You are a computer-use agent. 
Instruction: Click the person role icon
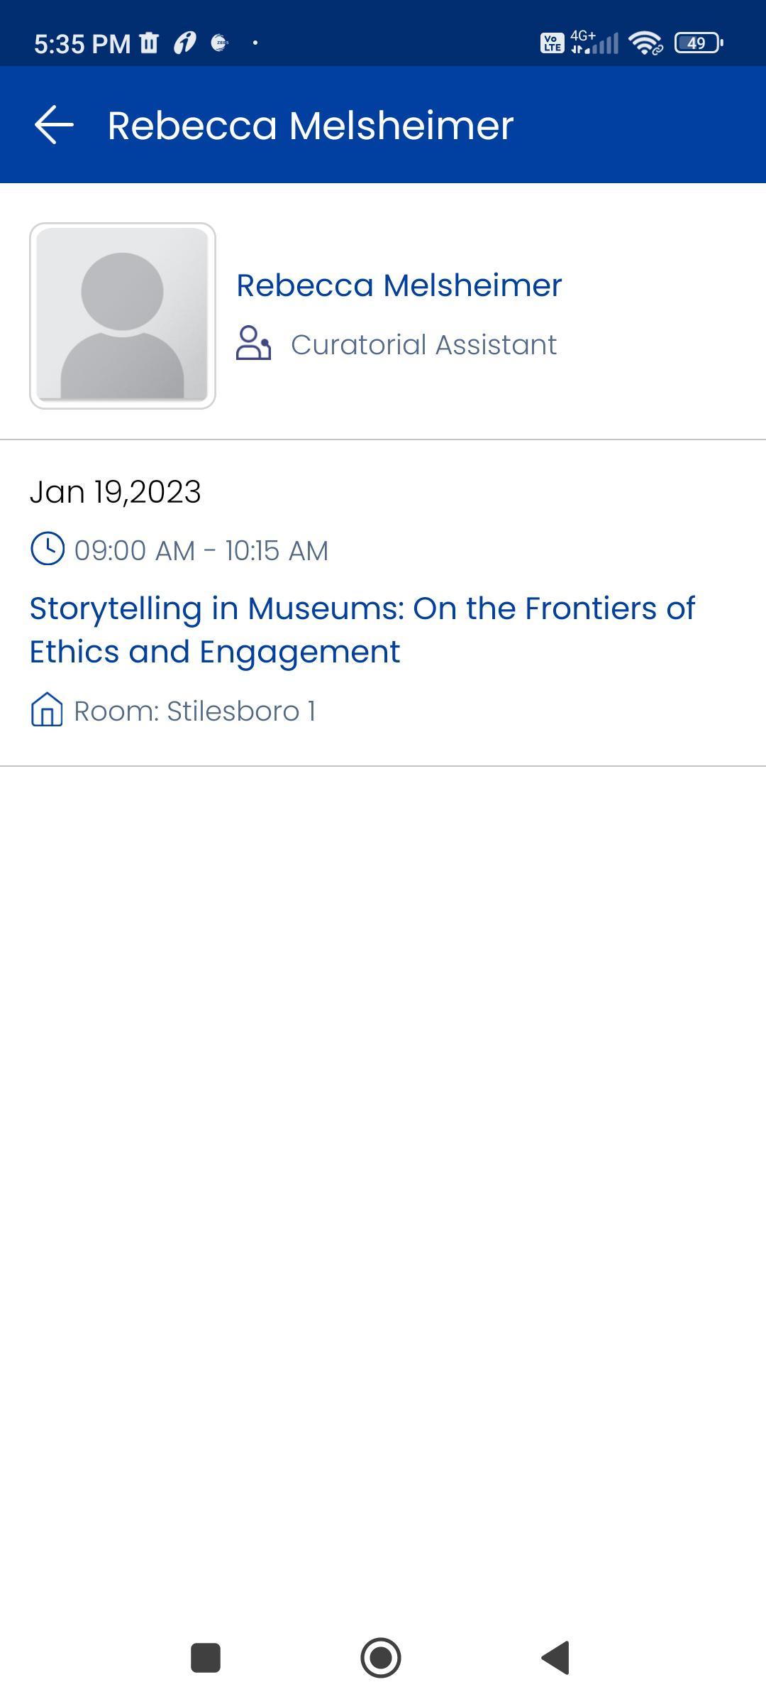(253, 344)
